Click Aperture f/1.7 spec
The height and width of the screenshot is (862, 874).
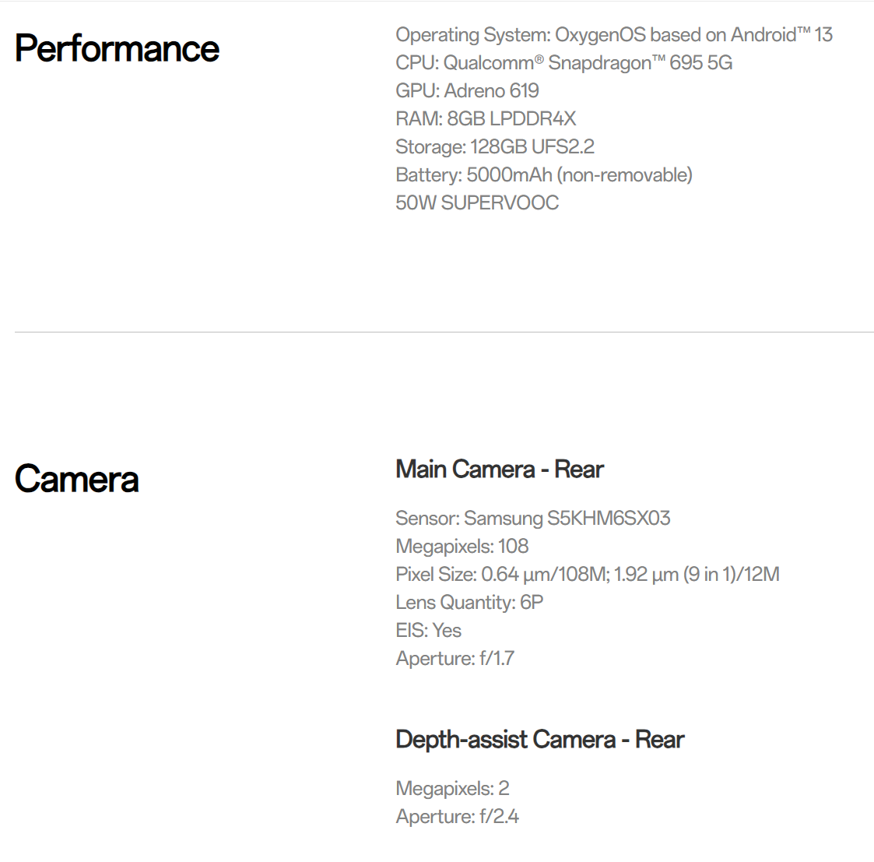(455, 658)
